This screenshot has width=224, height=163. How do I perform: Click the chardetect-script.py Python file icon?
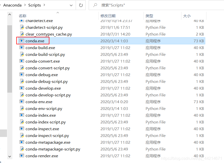(22, 27)
